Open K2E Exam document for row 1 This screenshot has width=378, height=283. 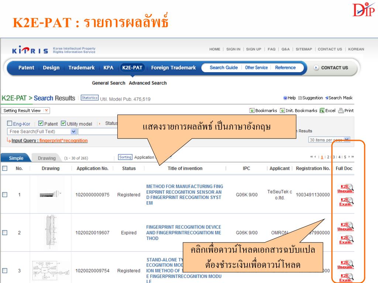[346, 202]
